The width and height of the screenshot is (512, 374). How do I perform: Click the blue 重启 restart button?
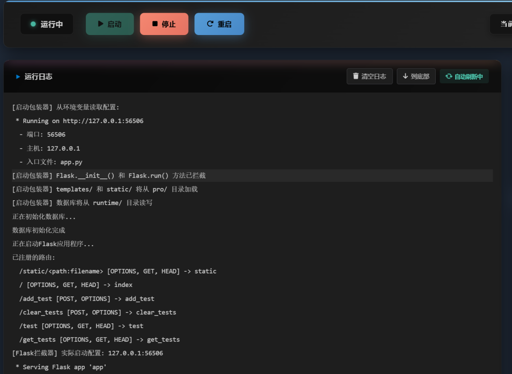(219, 24)
